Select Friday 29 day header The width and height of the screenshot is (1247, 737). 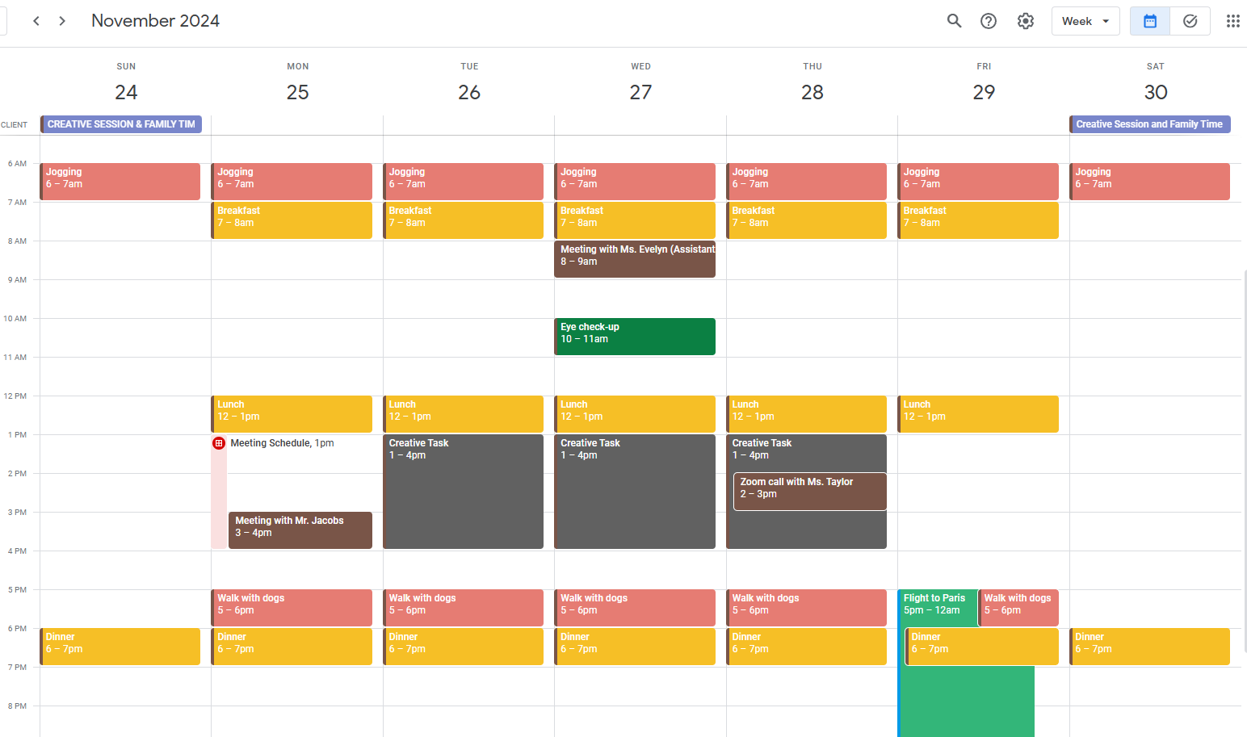(x=984, y=92)
